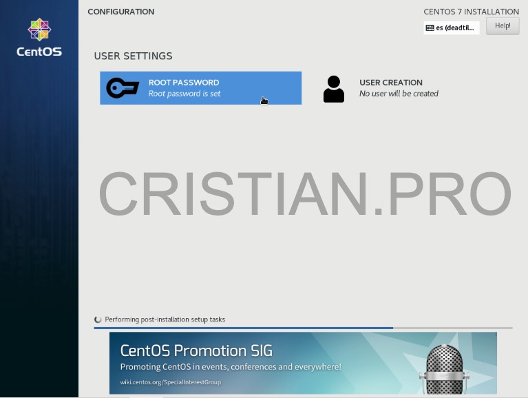Click the Help! button
Image resolution: width=528 pixels, height=398 pixels.
(x=503, y=25)
